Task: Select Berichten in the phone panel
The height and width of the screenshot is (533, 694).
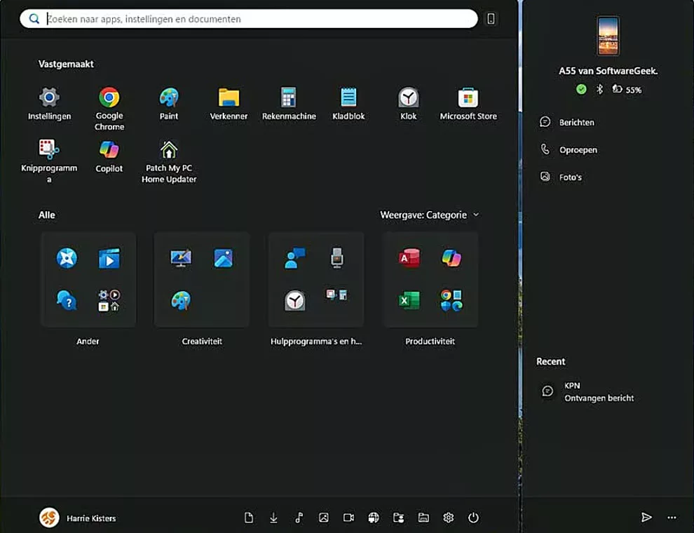Action: click(x=577, y=121)
